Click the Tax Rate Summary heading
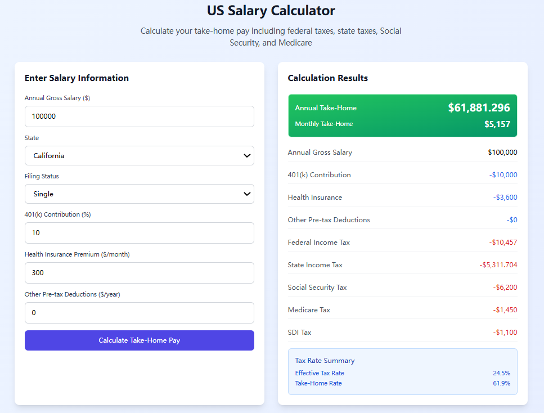Image resolution: width=544 pixels, height=413 pixels. point(325,360)
